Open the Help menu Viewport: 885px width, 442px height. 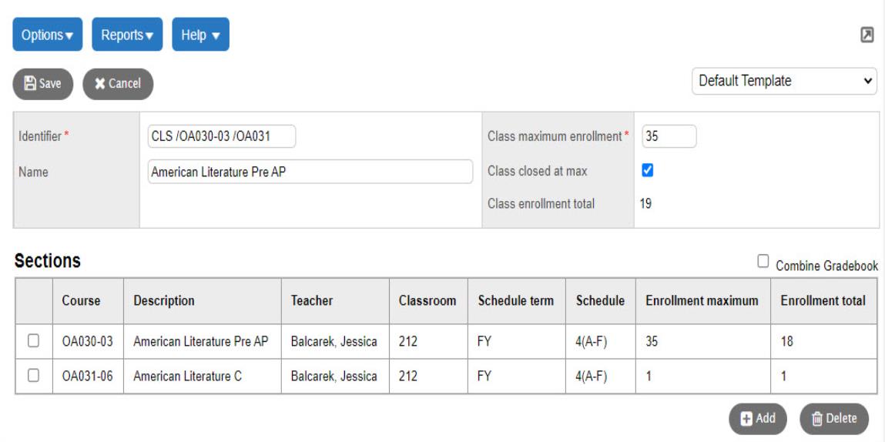(x=200, y=35)
